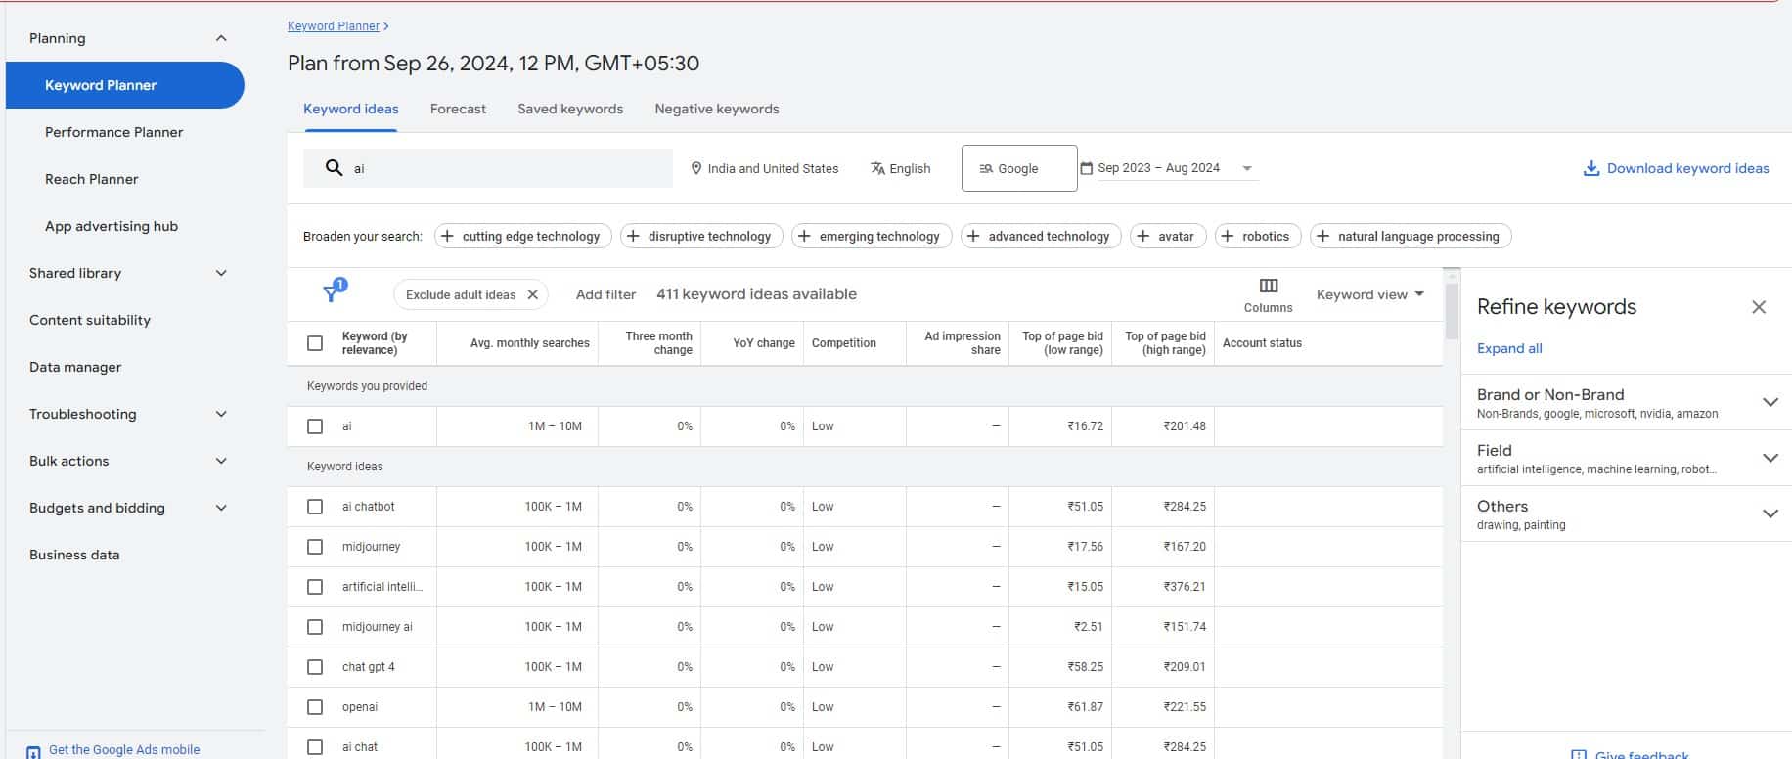Remove the Exclude adult ideas filter
The image size is (1792, 759).
pyautogui.click(x=532, y=294)
